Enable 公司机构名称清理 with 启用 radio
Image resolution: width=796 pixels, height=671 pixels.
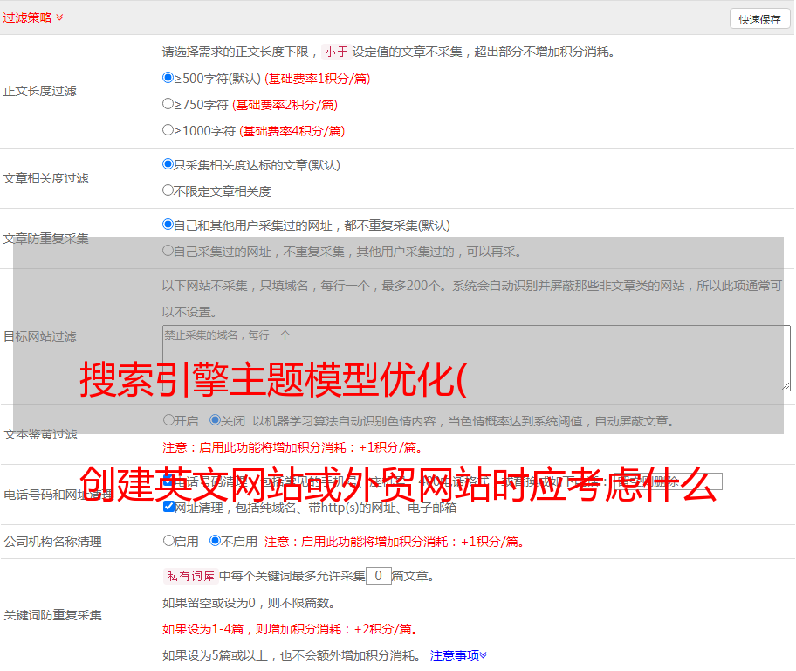pyautogui.click(x=168, y=541)
